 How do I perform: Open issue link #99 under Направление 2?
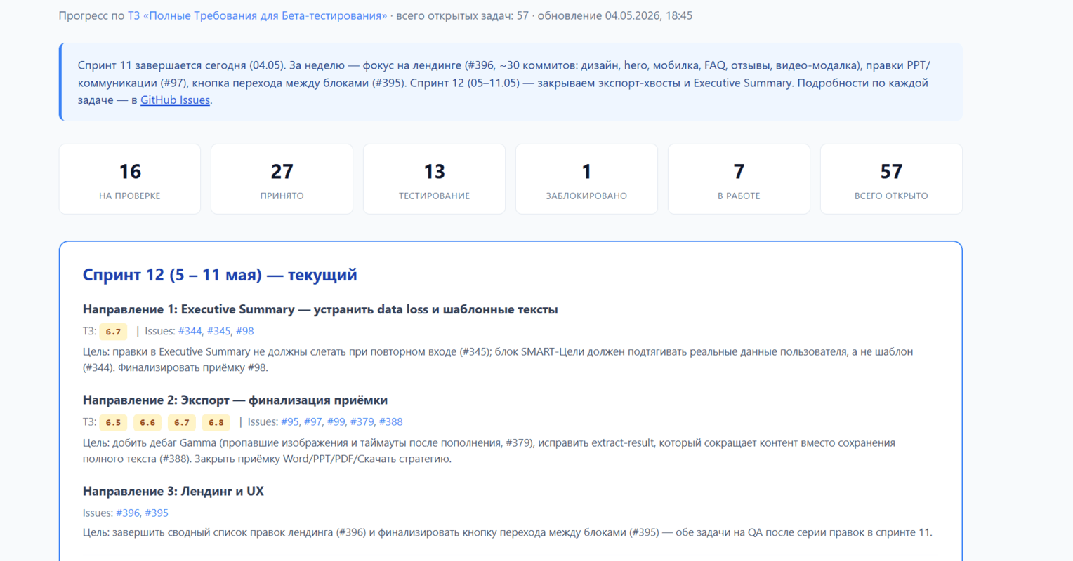336,421
